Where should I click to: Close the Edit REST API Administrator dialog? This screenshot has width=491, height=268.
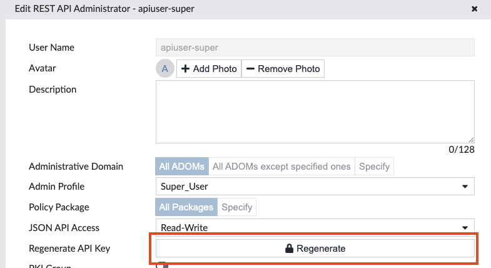click(x=474, y=9)
